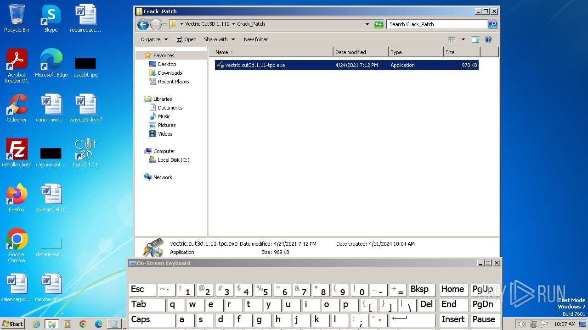Open Recent Places in navigation pane
This screenshot has height=330, width=588.
[x=173, y=82]
